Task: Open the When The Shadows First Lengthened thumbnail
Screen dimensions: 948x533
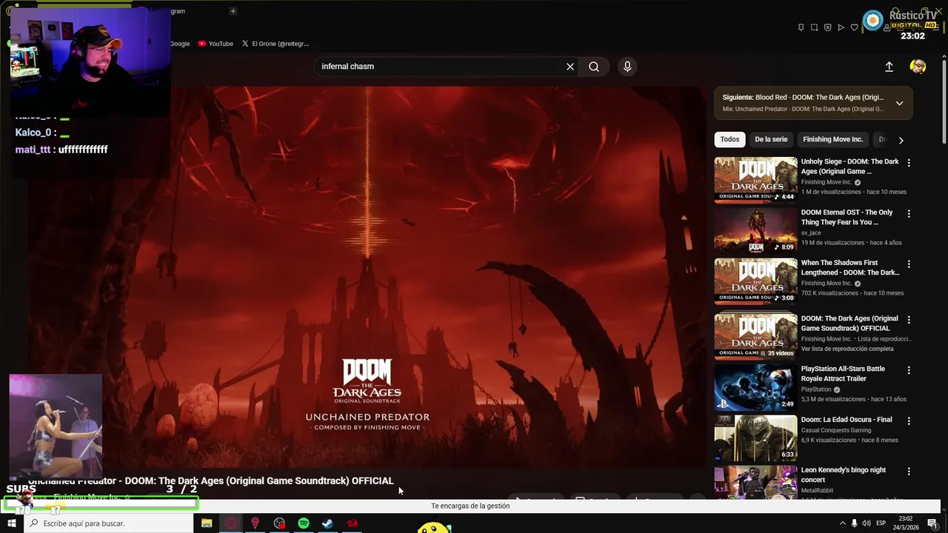Action: pos(755,281)
